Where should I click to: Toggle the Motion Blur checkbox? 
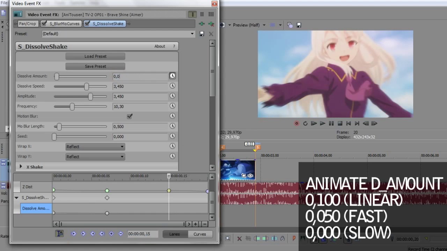coord(130,116)
